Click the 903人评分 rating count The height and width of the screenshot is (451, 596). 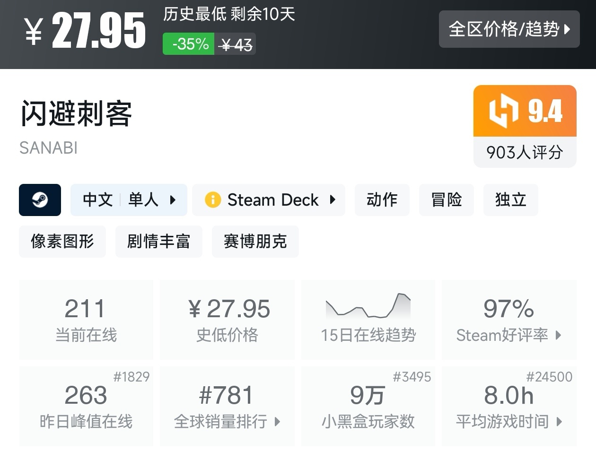(x=525, y=152)
